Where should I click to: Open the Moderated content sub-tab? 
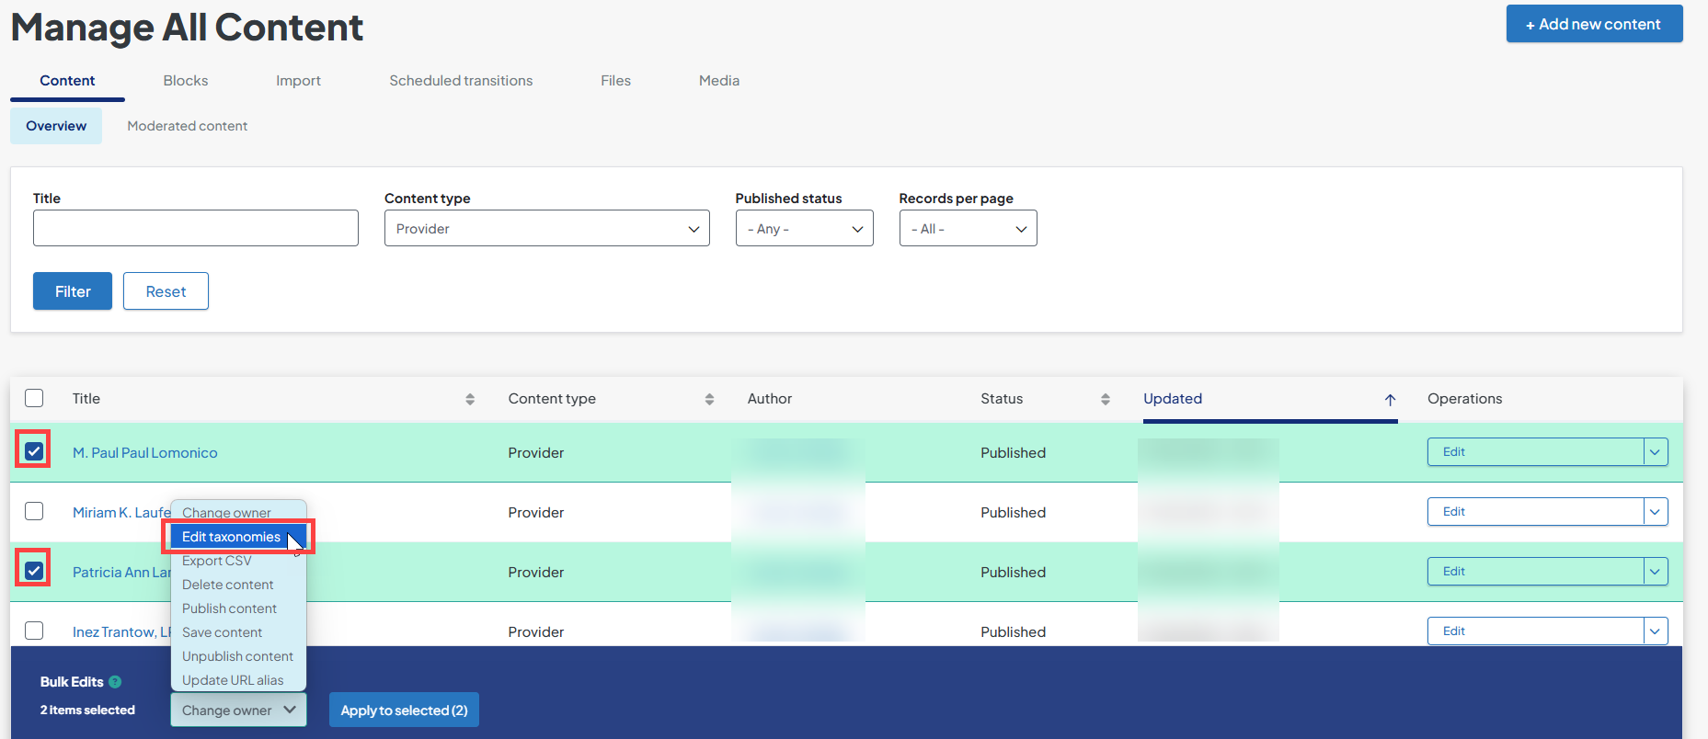point(187,126)
